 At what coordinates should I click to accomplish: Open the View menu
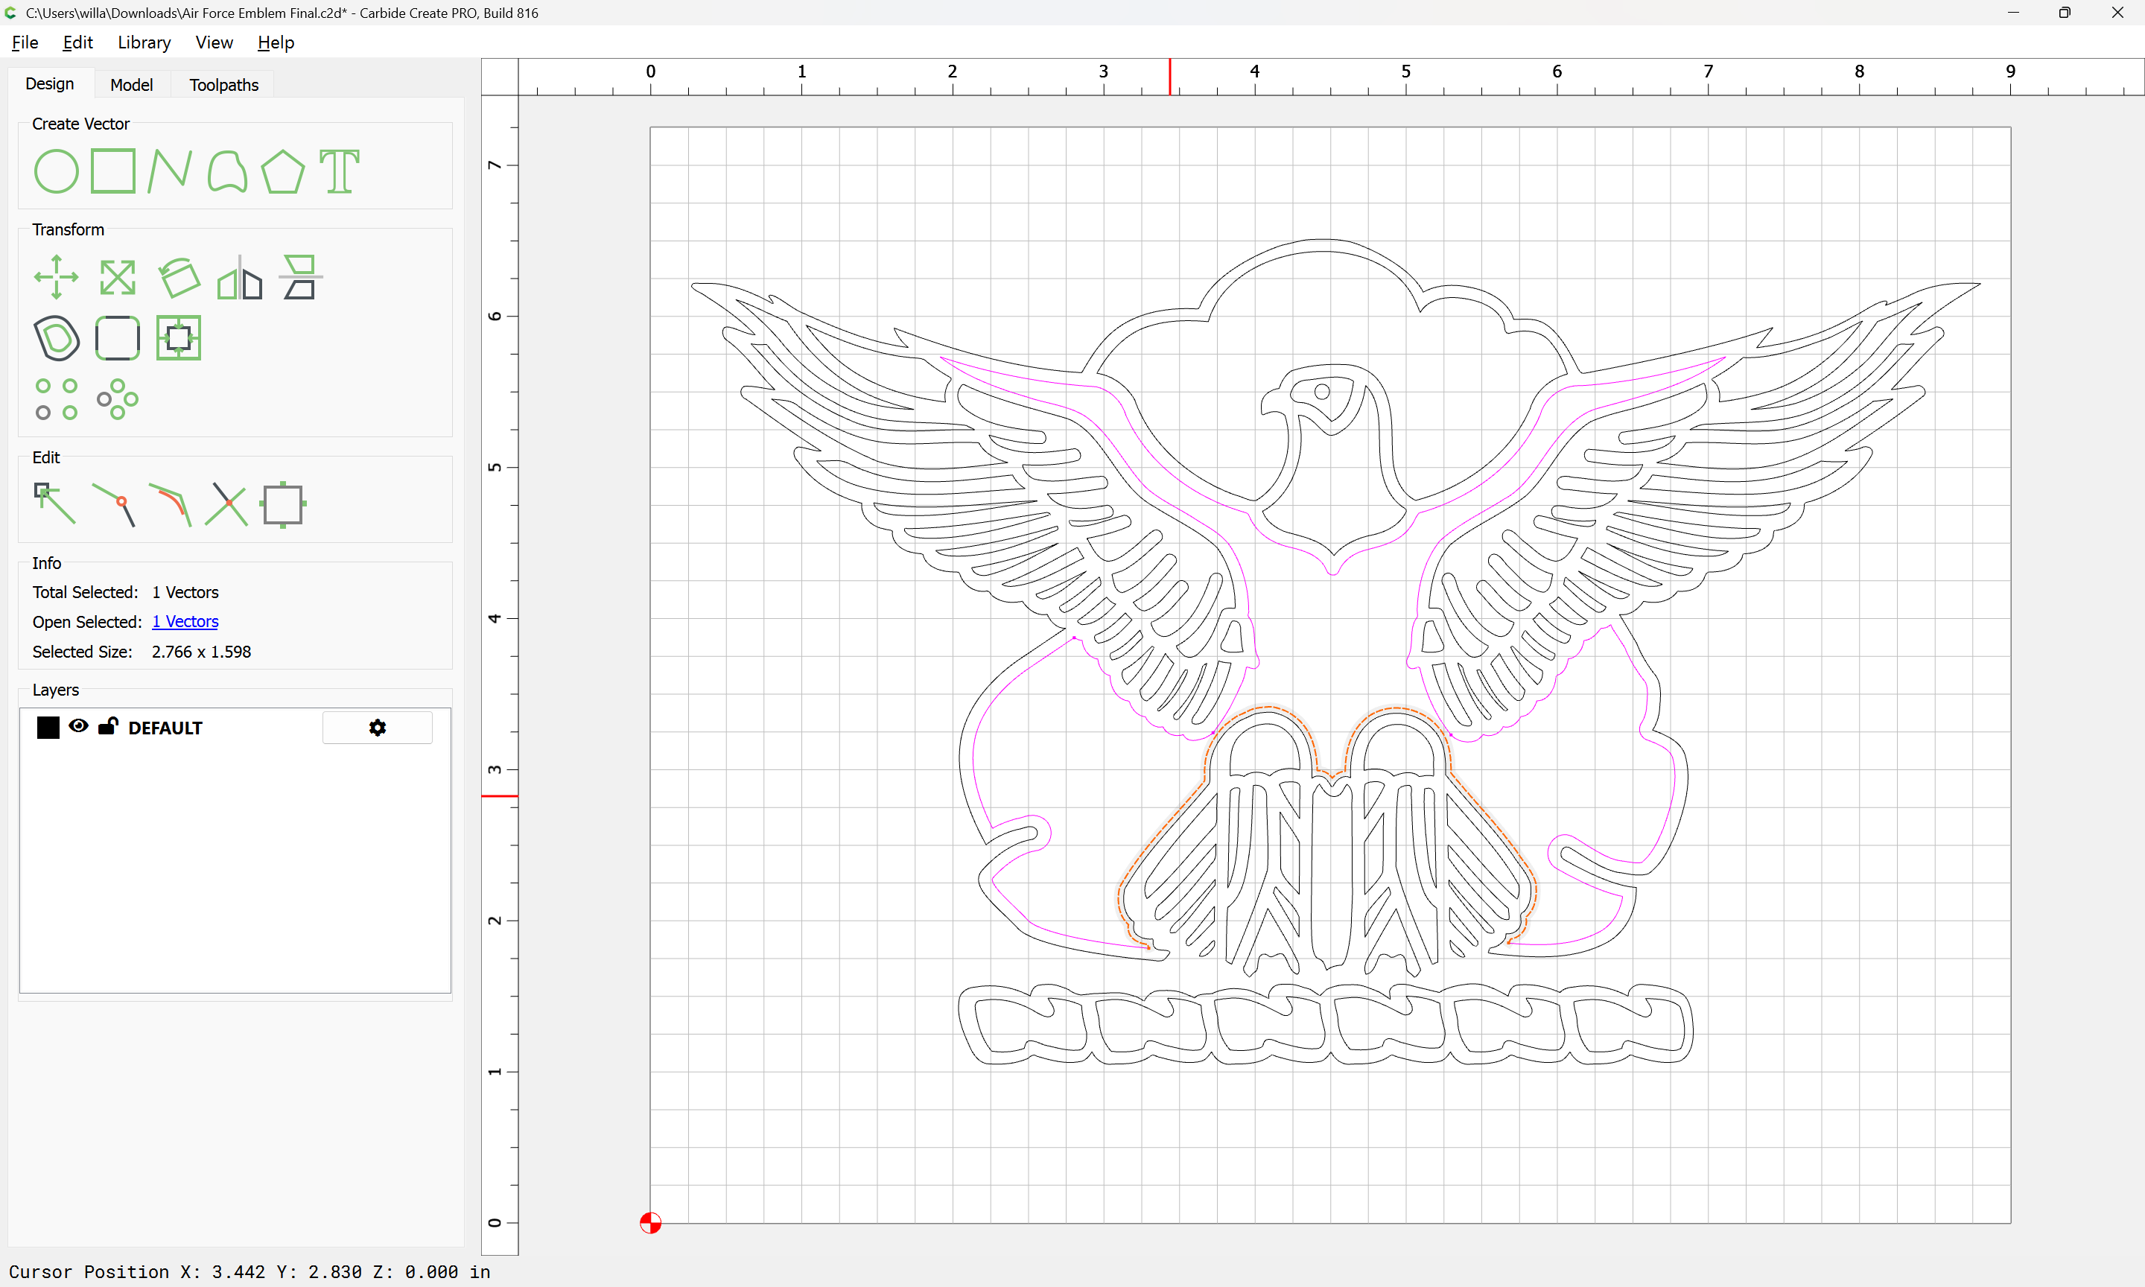click(x=214, y=42)
